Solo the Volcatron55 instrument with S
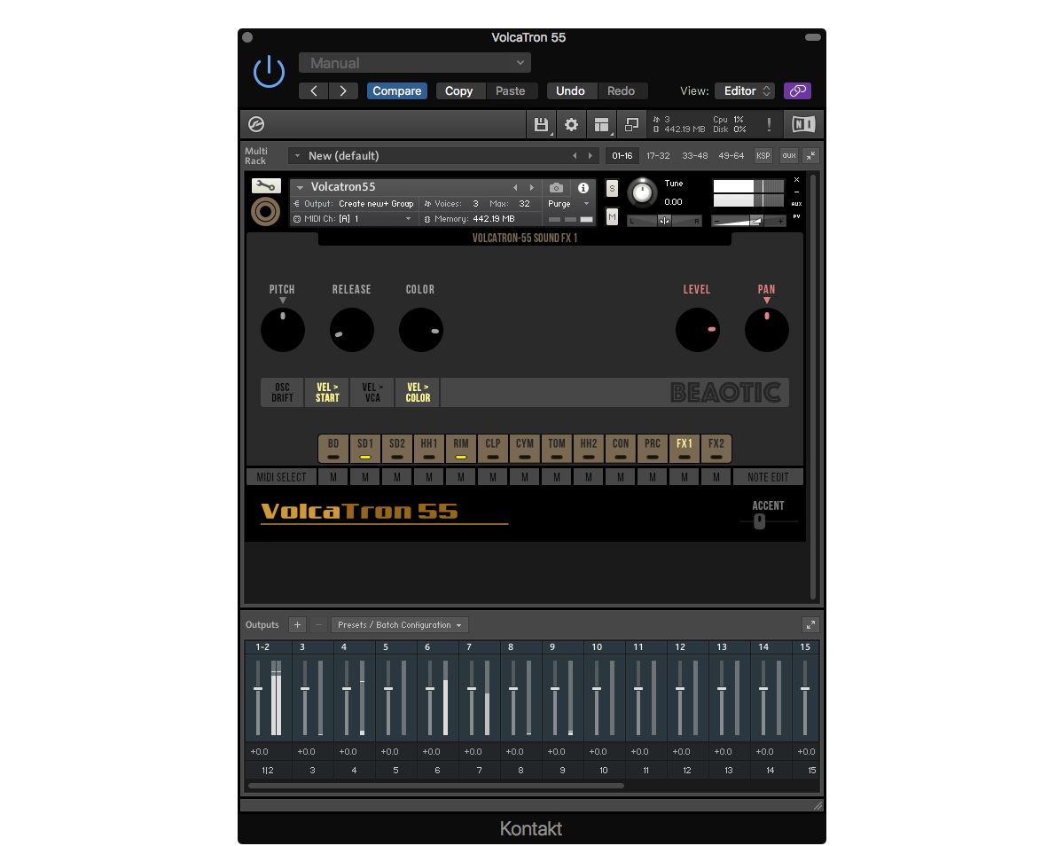Image resolution: width=1064 pixels, height=846 pixels. click(x=612, y=188)
